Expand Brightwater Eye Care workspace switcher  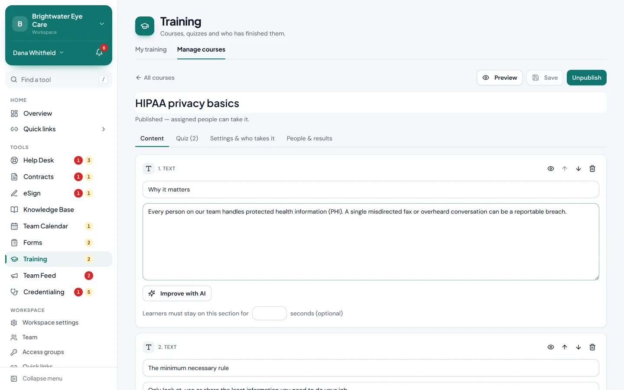tap(58, 24)
